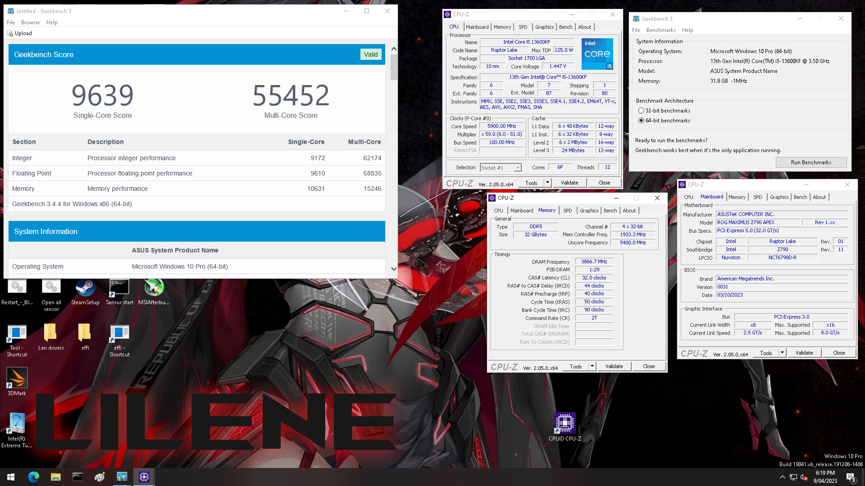Screen dimensions: 865x486
Task: Click Close in CPU-Z Memory window
Action: click(649, 366)
